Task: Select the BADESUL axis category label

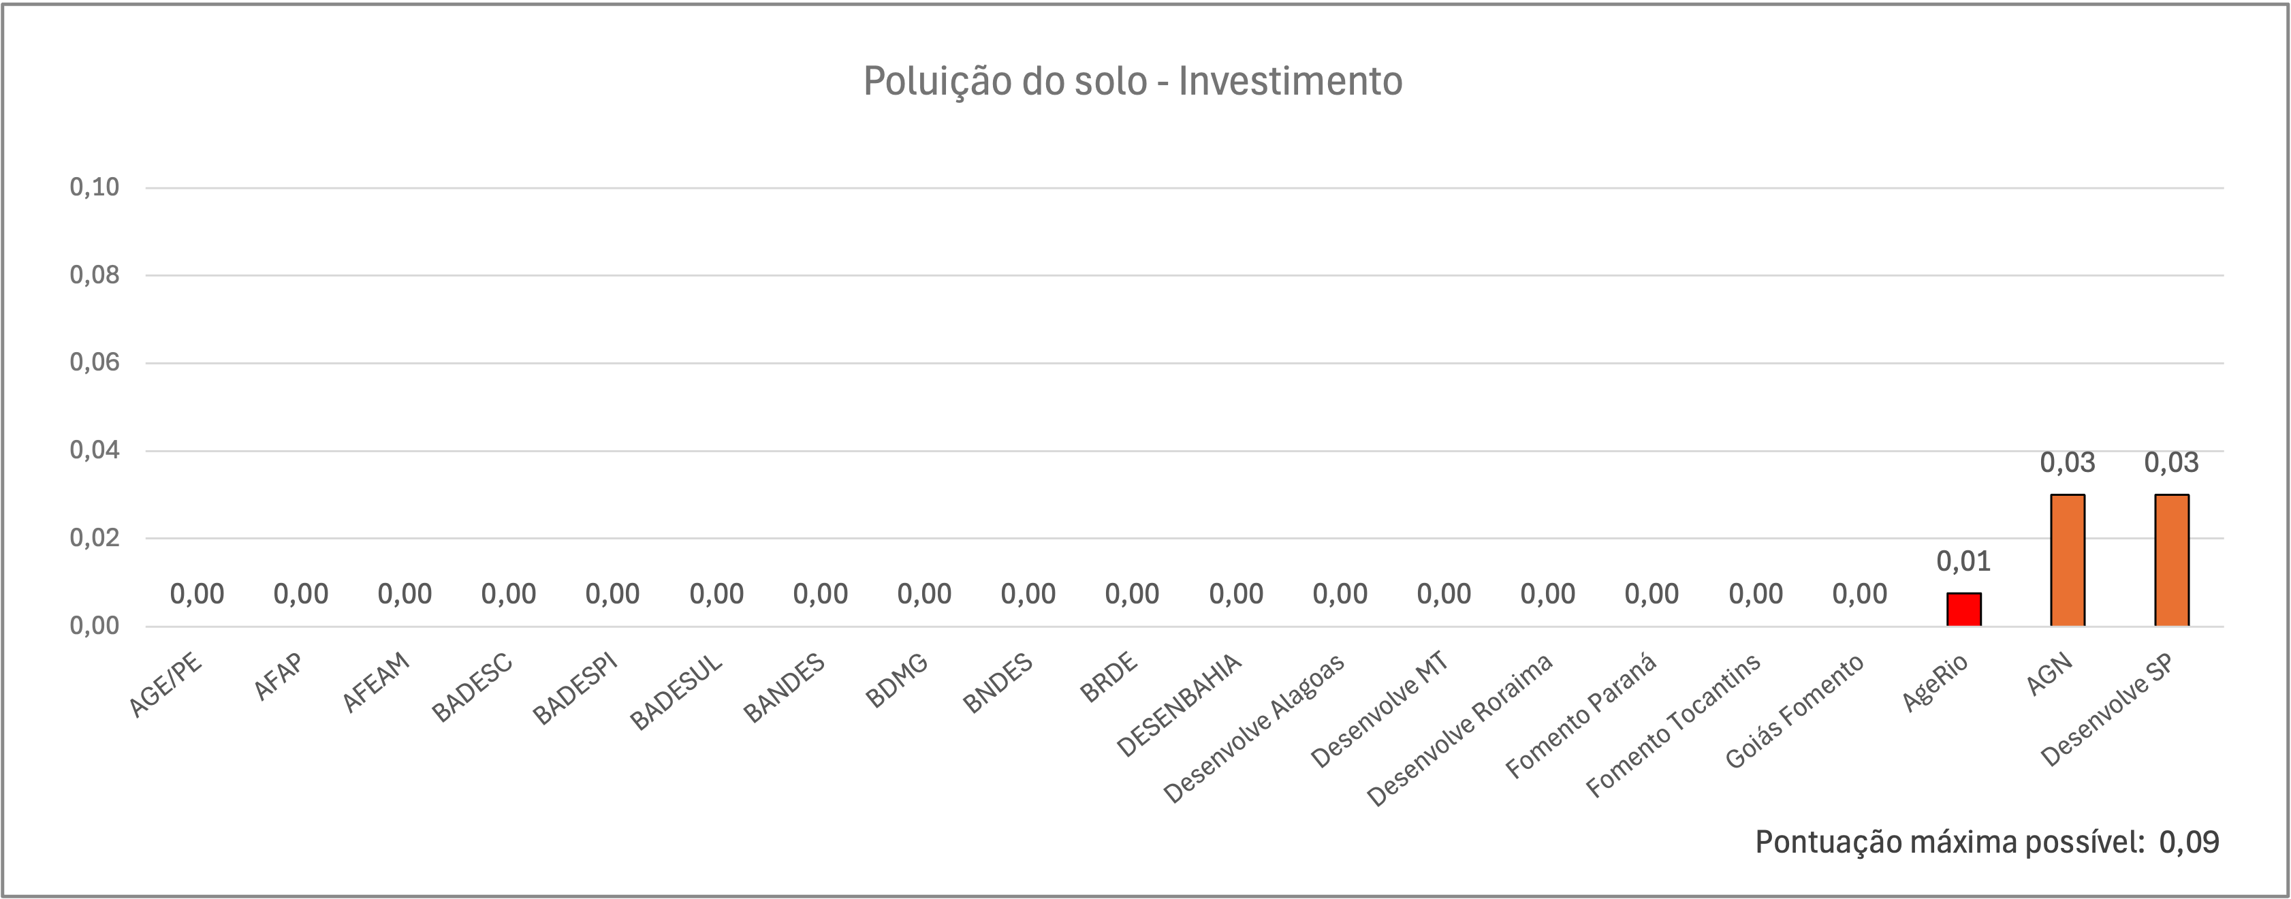Action: point(677,693)
